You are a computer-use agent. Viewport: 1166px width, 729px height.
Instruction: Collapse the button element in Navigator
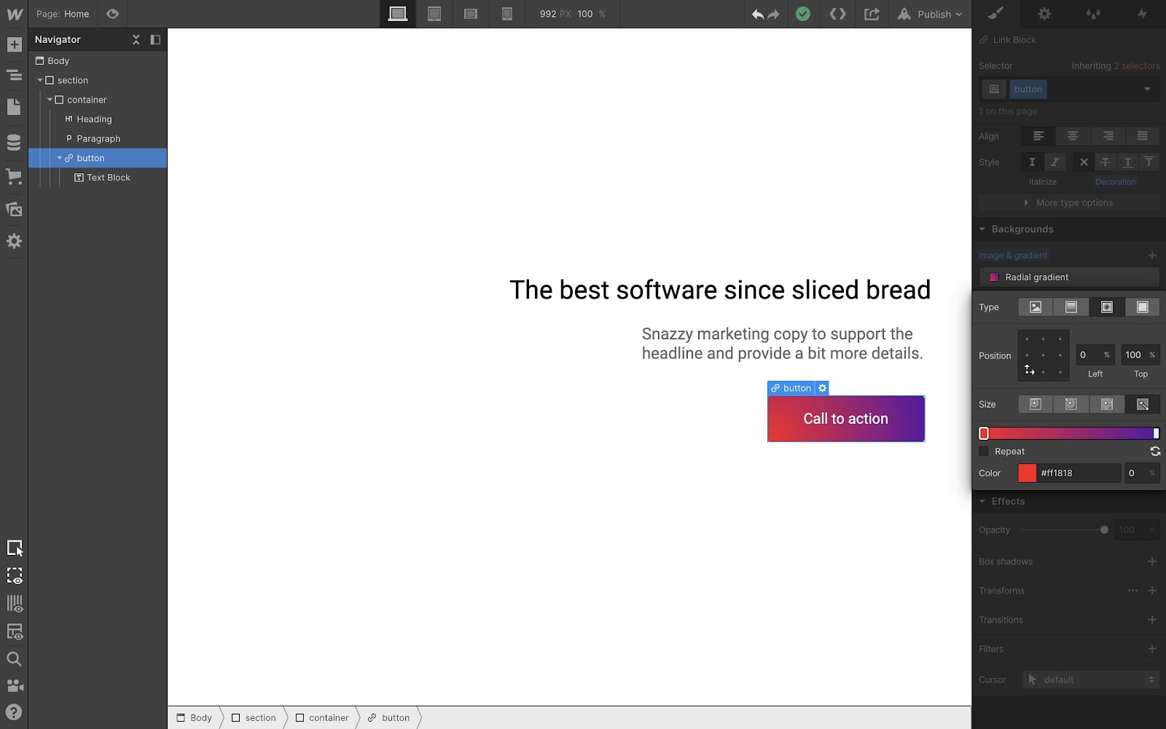pyautogui.click(x=60, y=158)
